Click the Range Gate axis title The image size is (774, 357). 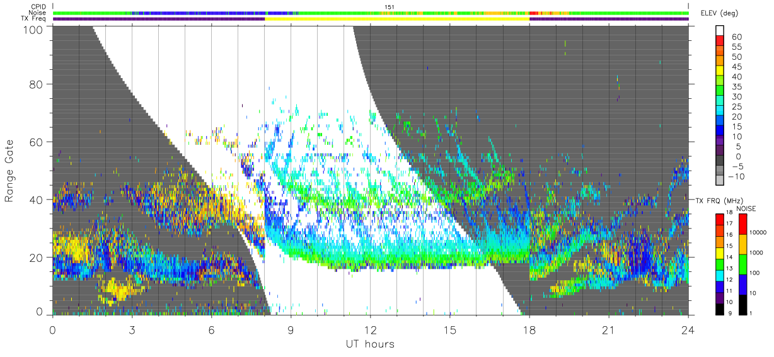9,172
